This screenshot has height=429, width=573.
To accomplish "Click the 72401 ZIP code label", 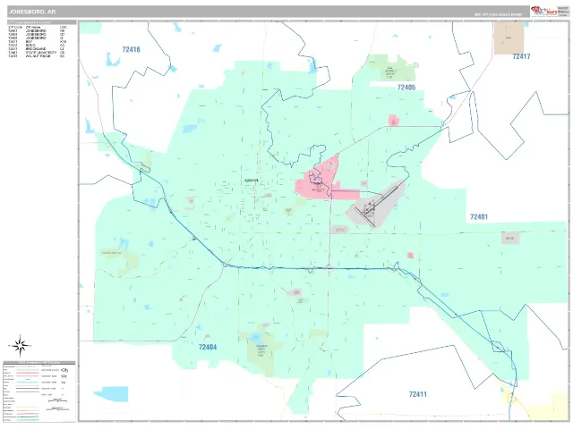I will [479, 216].
